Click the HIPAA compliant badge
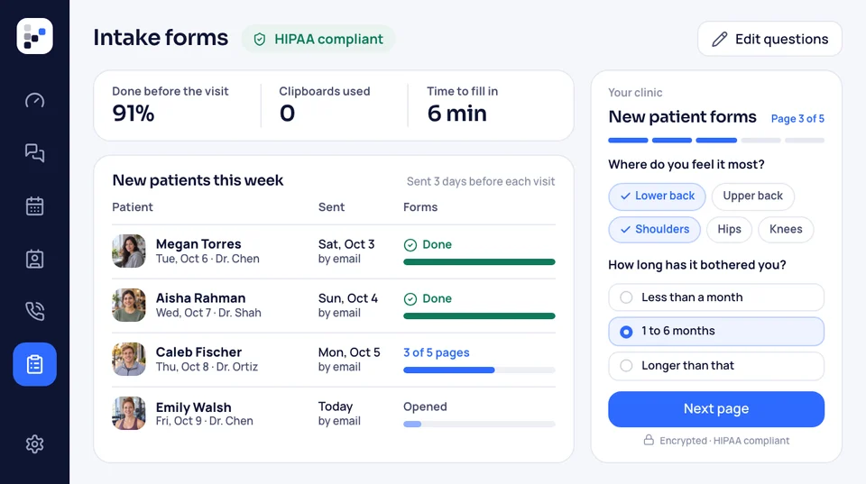The height and width of the screenshot is (484, 866). point(318,39)
